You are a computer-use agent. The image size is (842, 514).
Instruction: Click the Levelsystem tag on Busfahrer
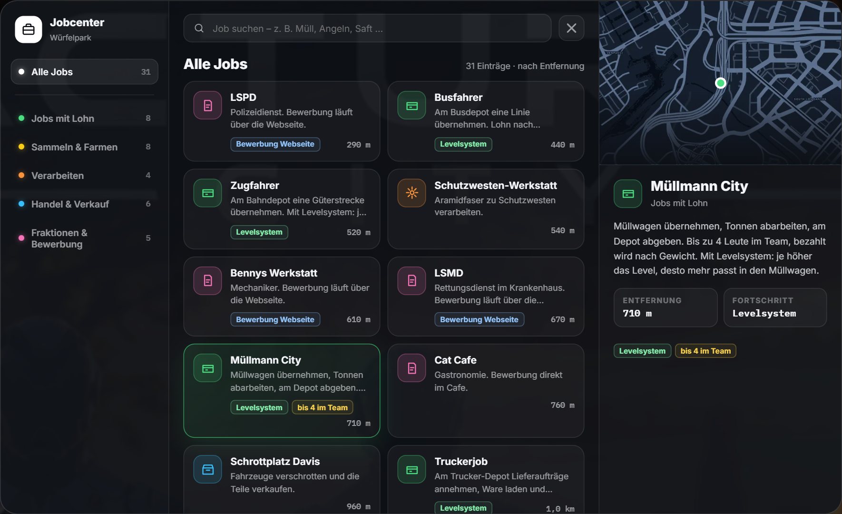click(x=463, y=144)
